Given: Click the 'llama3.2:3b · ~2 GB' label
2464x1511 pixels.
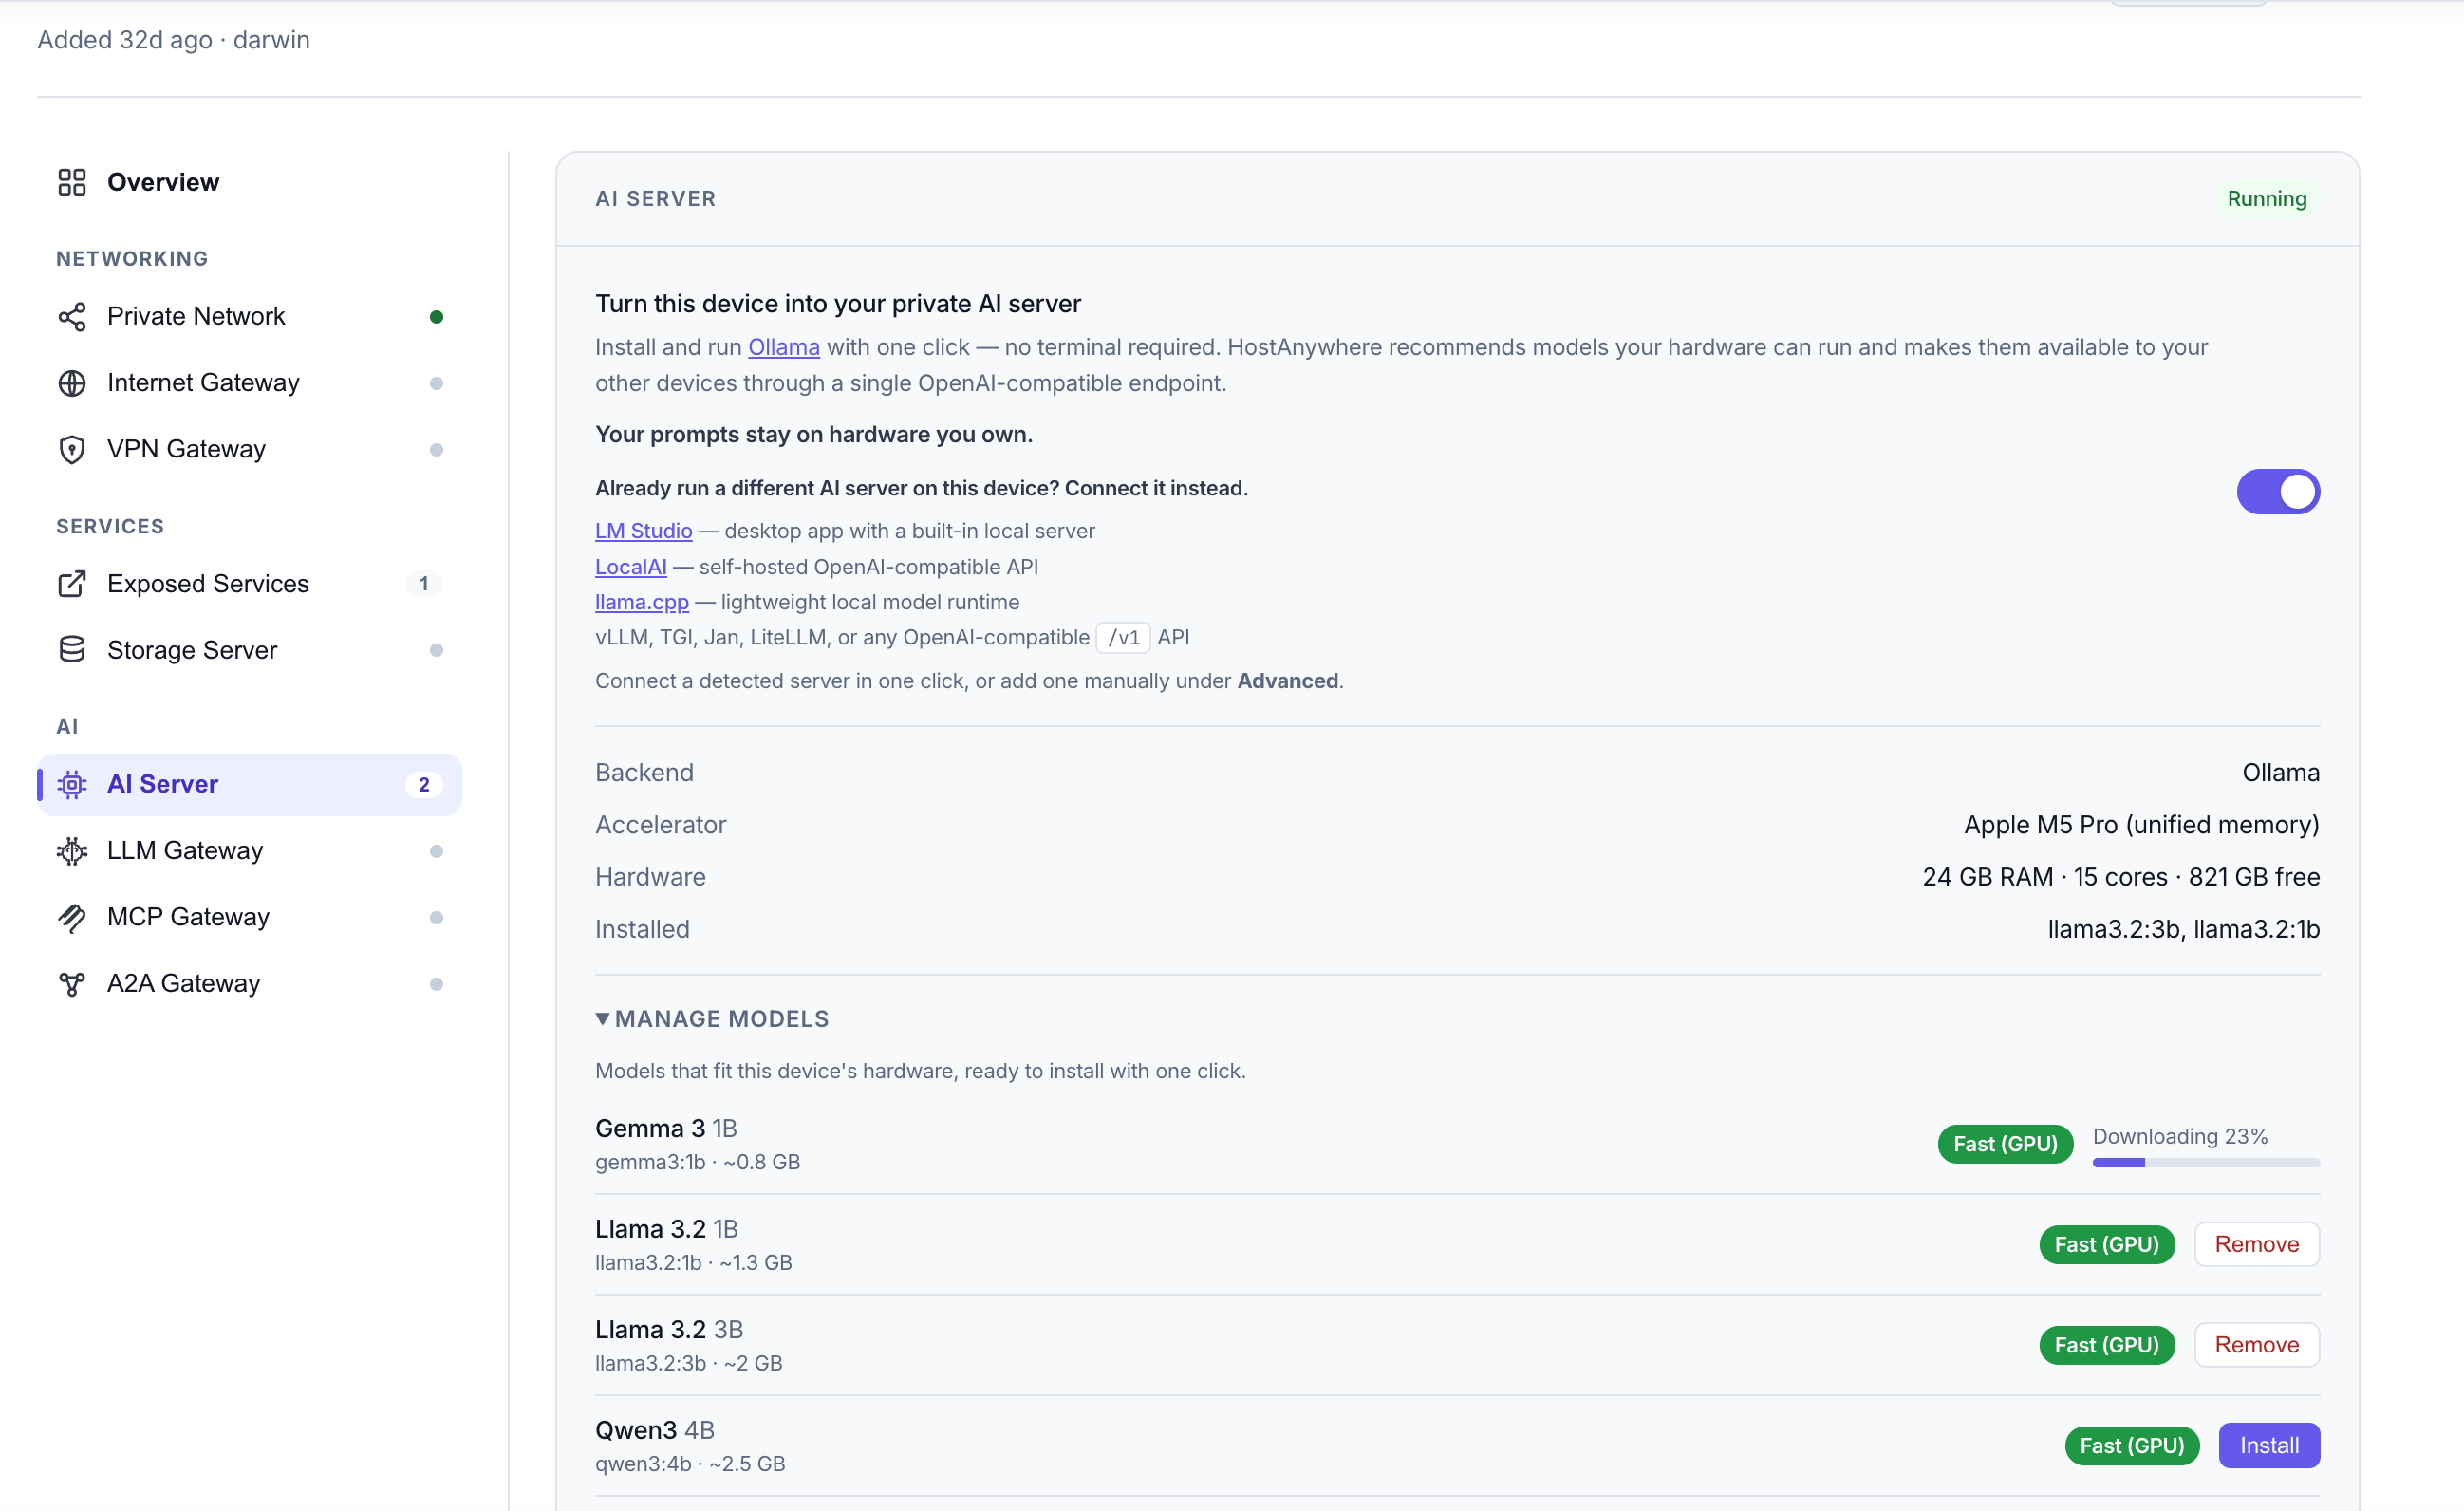Looking at the screenshot, I should (x=689, y=1364).
